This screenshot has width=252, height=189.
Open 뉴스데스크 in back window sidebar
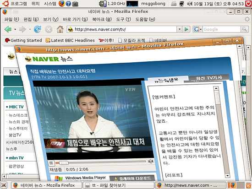click(x=18, y=115)
